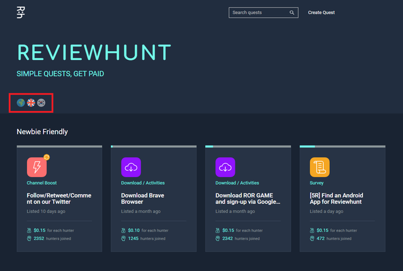Click the orange Survey scroll icon
Screen dimensions: 403x271
click(x=320, y=167)
